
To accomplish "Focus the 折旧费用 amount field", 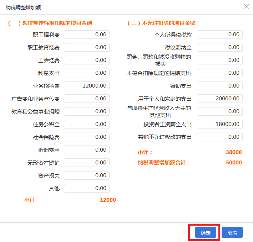I will pos(87,150).
